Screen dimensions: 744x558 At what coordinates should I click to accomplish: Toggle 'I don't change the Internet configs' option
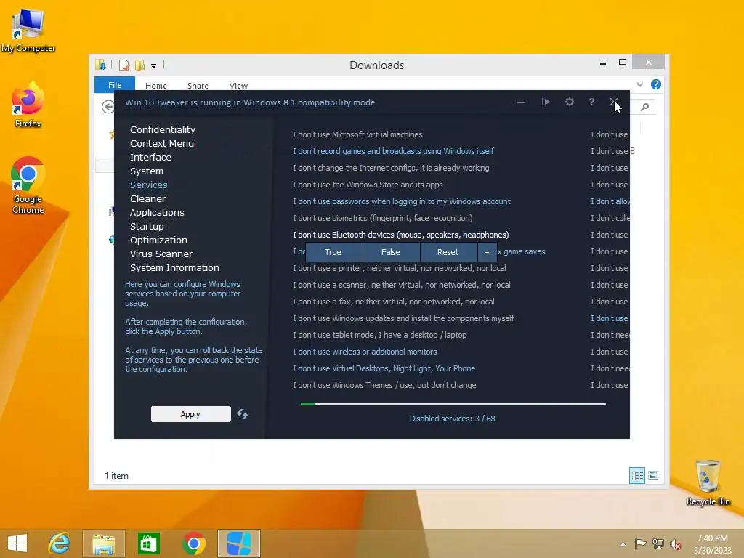pyautogui.click(x=391, y=168)
